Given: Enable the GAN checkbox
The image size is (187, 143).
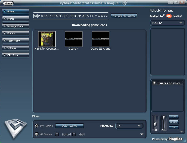Looking at the screenshot, I should [x=74, y=134].
